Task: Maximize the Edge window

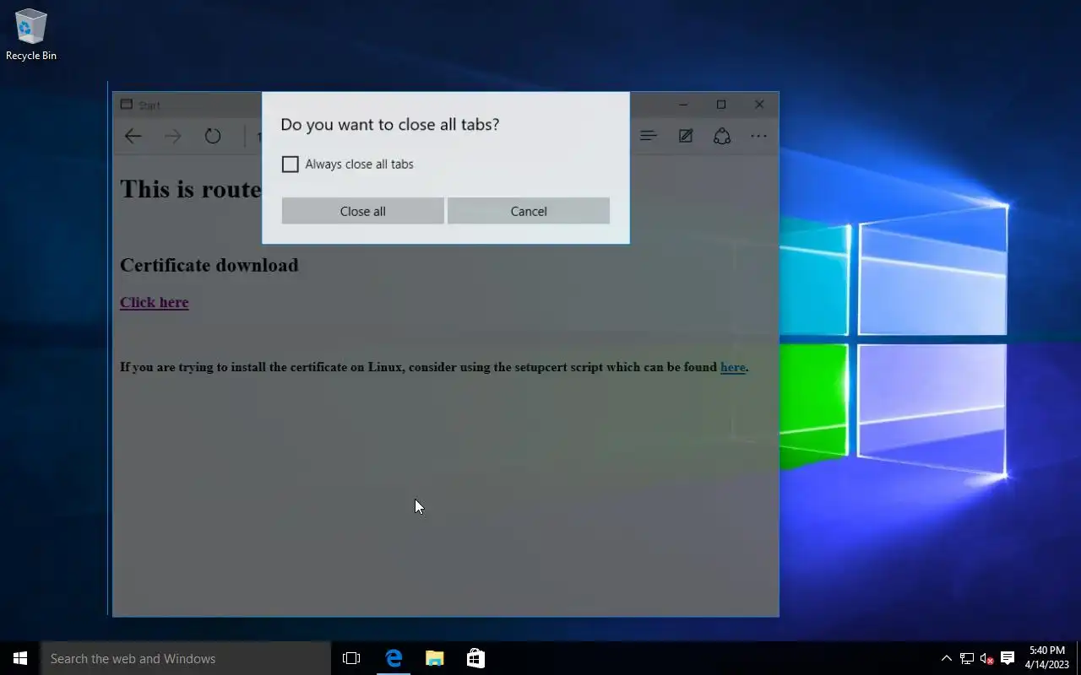Action: (x=721, y=105)
